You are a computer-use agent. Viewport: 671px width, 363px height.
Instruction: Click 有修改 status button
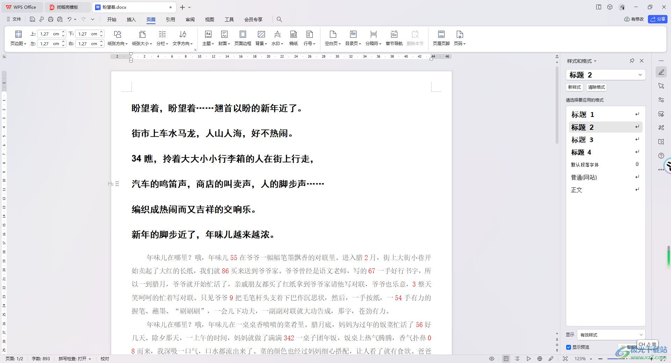634,19
